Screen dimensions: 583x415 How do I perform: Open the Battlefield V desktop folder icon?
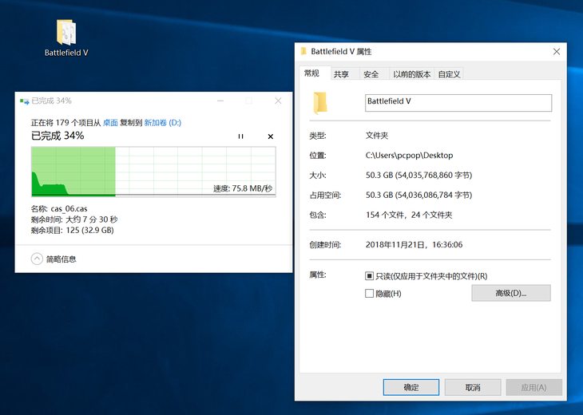coord(66,34)
